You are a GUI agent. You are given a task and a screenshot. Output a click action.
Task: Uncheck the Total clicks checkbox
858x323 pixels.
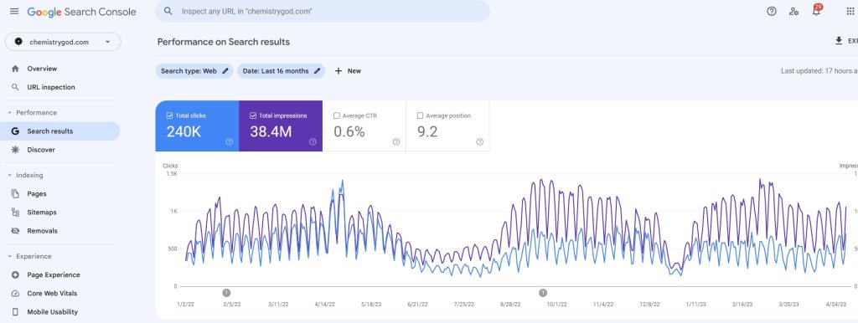(169, 115)
